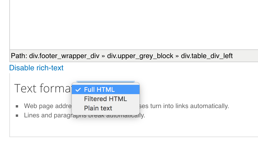This screenshot has width=258, height=147.
Task: Select div.upper_grey_block in the element path
Action: (x=140, y=56)
